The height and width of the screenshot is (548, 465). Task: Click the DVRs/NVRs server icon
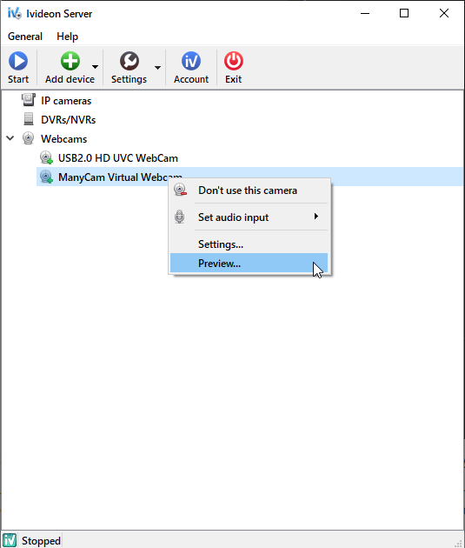(x=29, y=119)
